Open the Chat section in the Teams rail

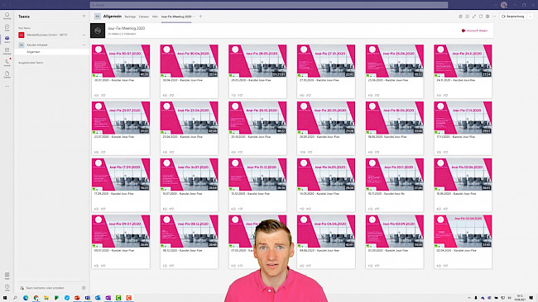pos(7,28)
